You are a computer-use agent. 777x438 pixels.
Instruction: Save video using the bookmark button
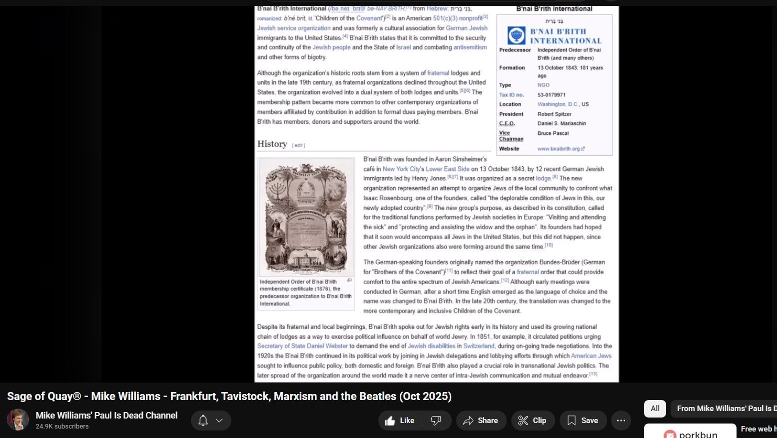point(583,421)
